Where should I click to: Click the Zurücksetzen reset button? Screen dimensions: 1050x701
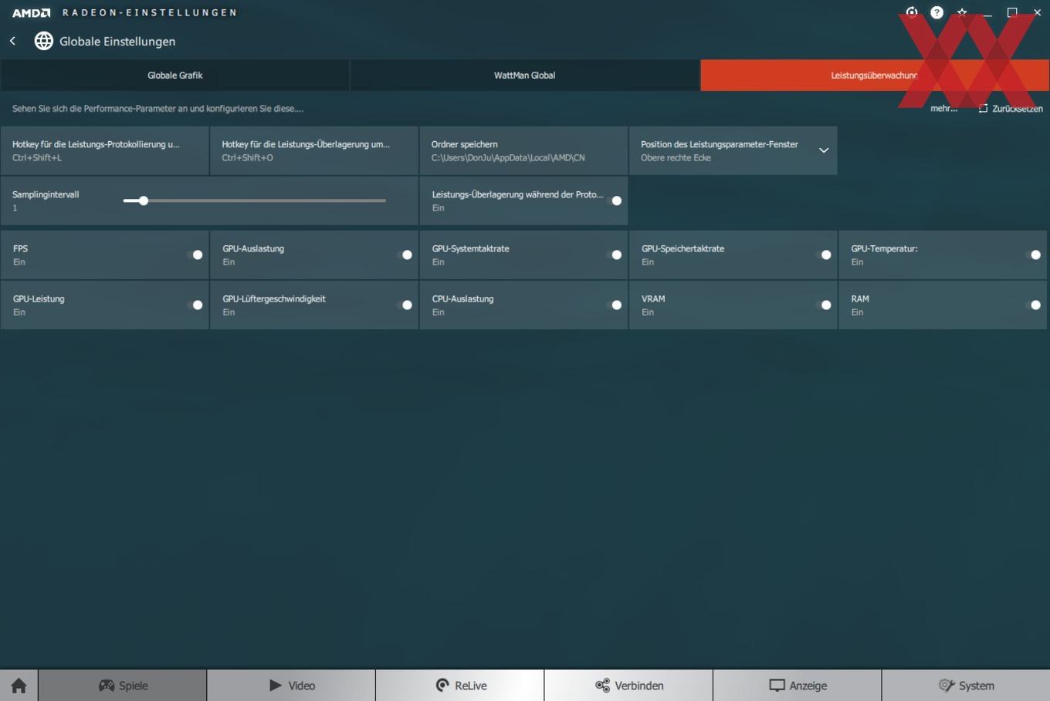pyautogui.click(x=1011, y=109)
